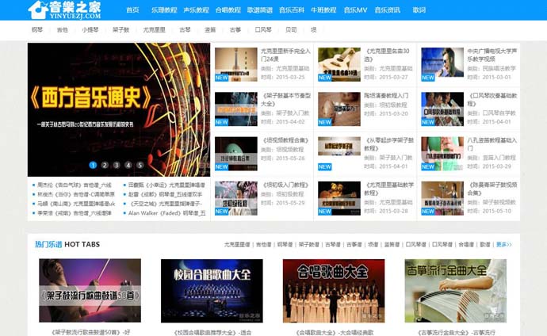Screen dimensions: 547x336
Task: Open the Alan Walker《Faded》钢琴谱 link
Action: [166, 212]
